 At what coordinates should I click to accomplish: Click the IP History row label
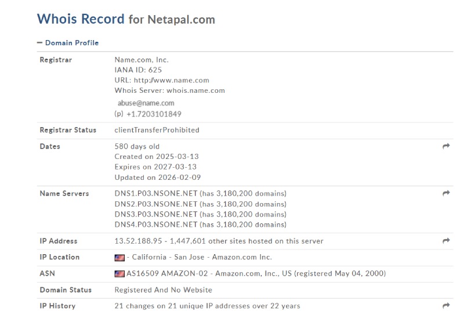[57, 306]
